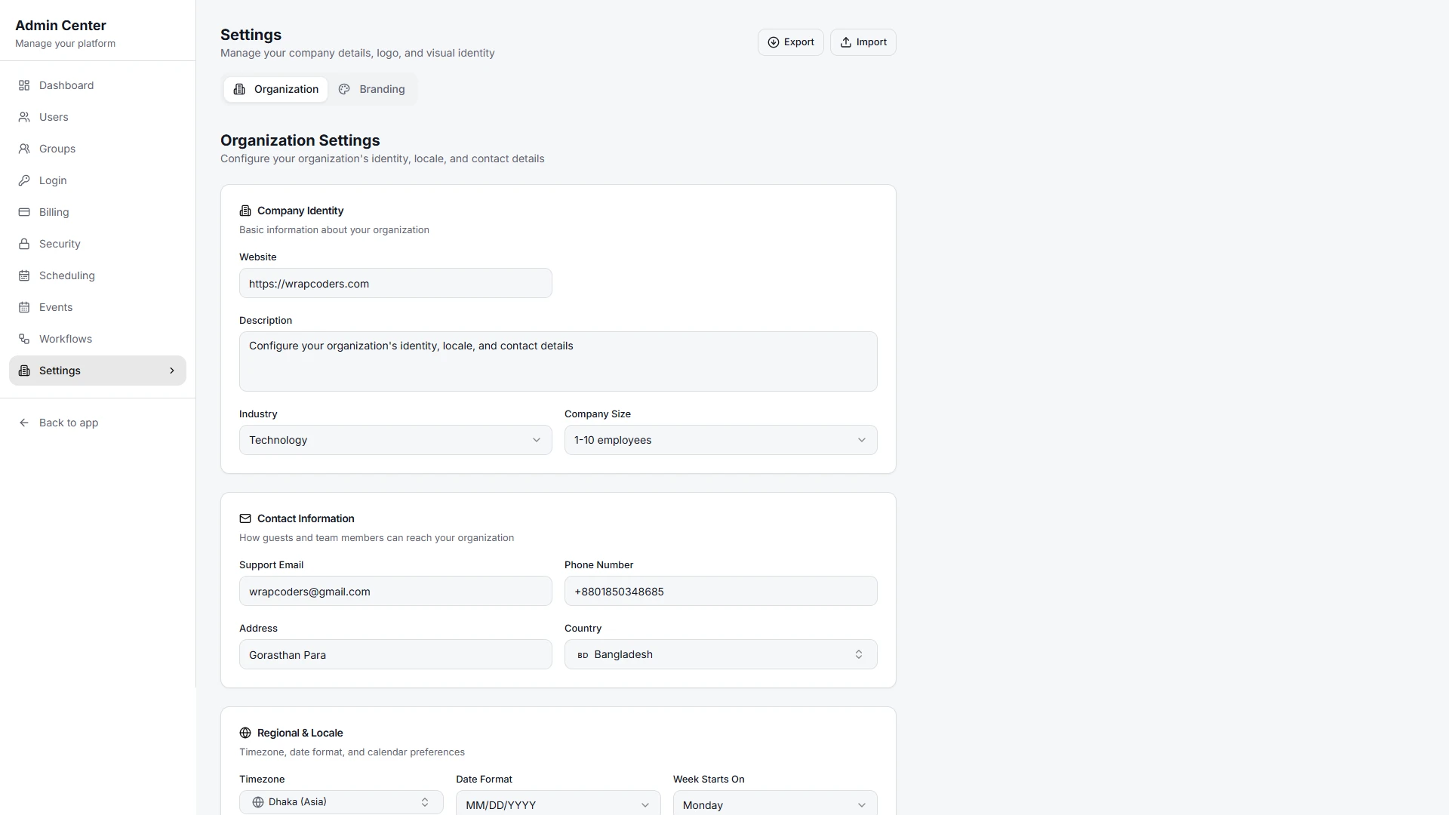Click the Website input field

pos(395,283)
